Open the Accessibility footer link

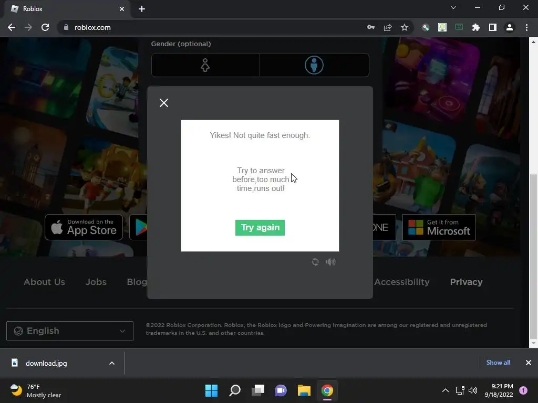402,282
